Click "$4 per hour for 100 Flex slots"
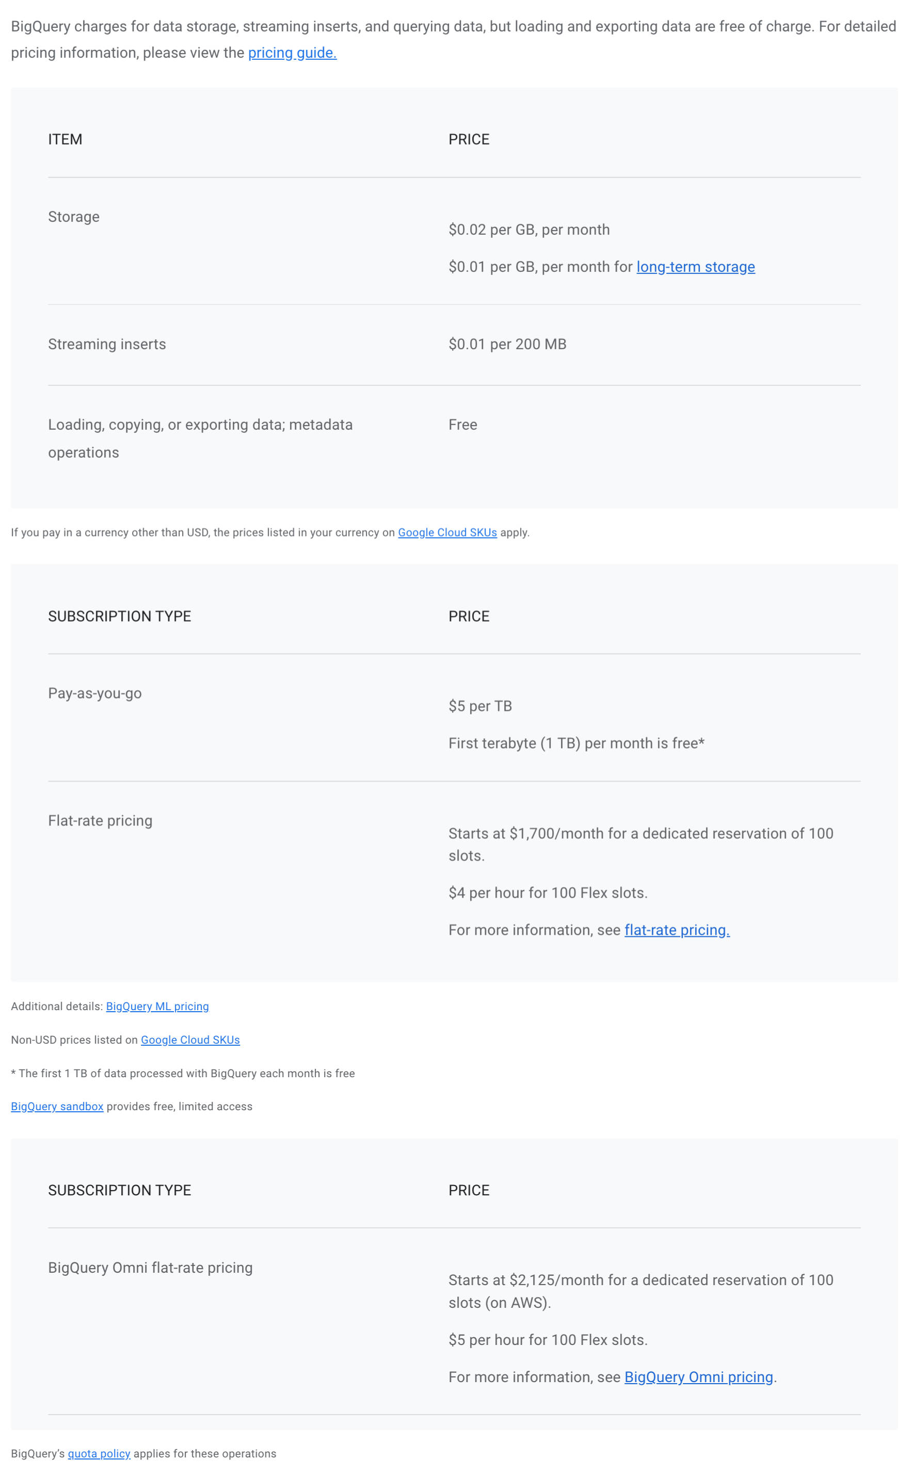Image resolution: width=915 pixels, height=1476 pixels. 548,893
